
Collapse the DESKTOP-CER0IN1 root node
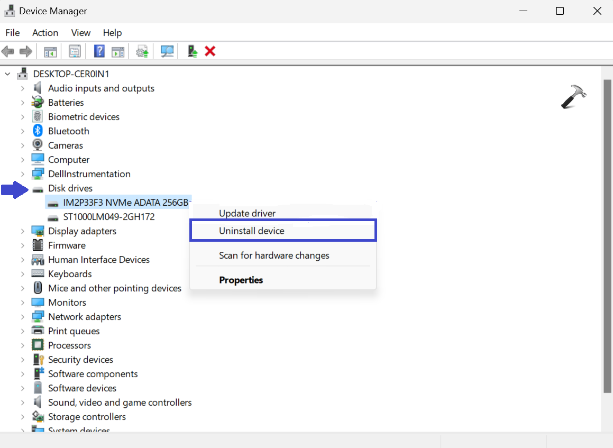coord(7,74)
